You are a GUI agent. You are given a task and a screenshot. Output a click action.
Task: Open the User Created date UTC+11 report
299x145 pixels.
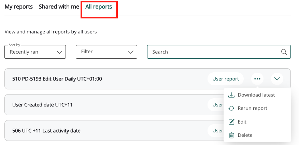42,105
